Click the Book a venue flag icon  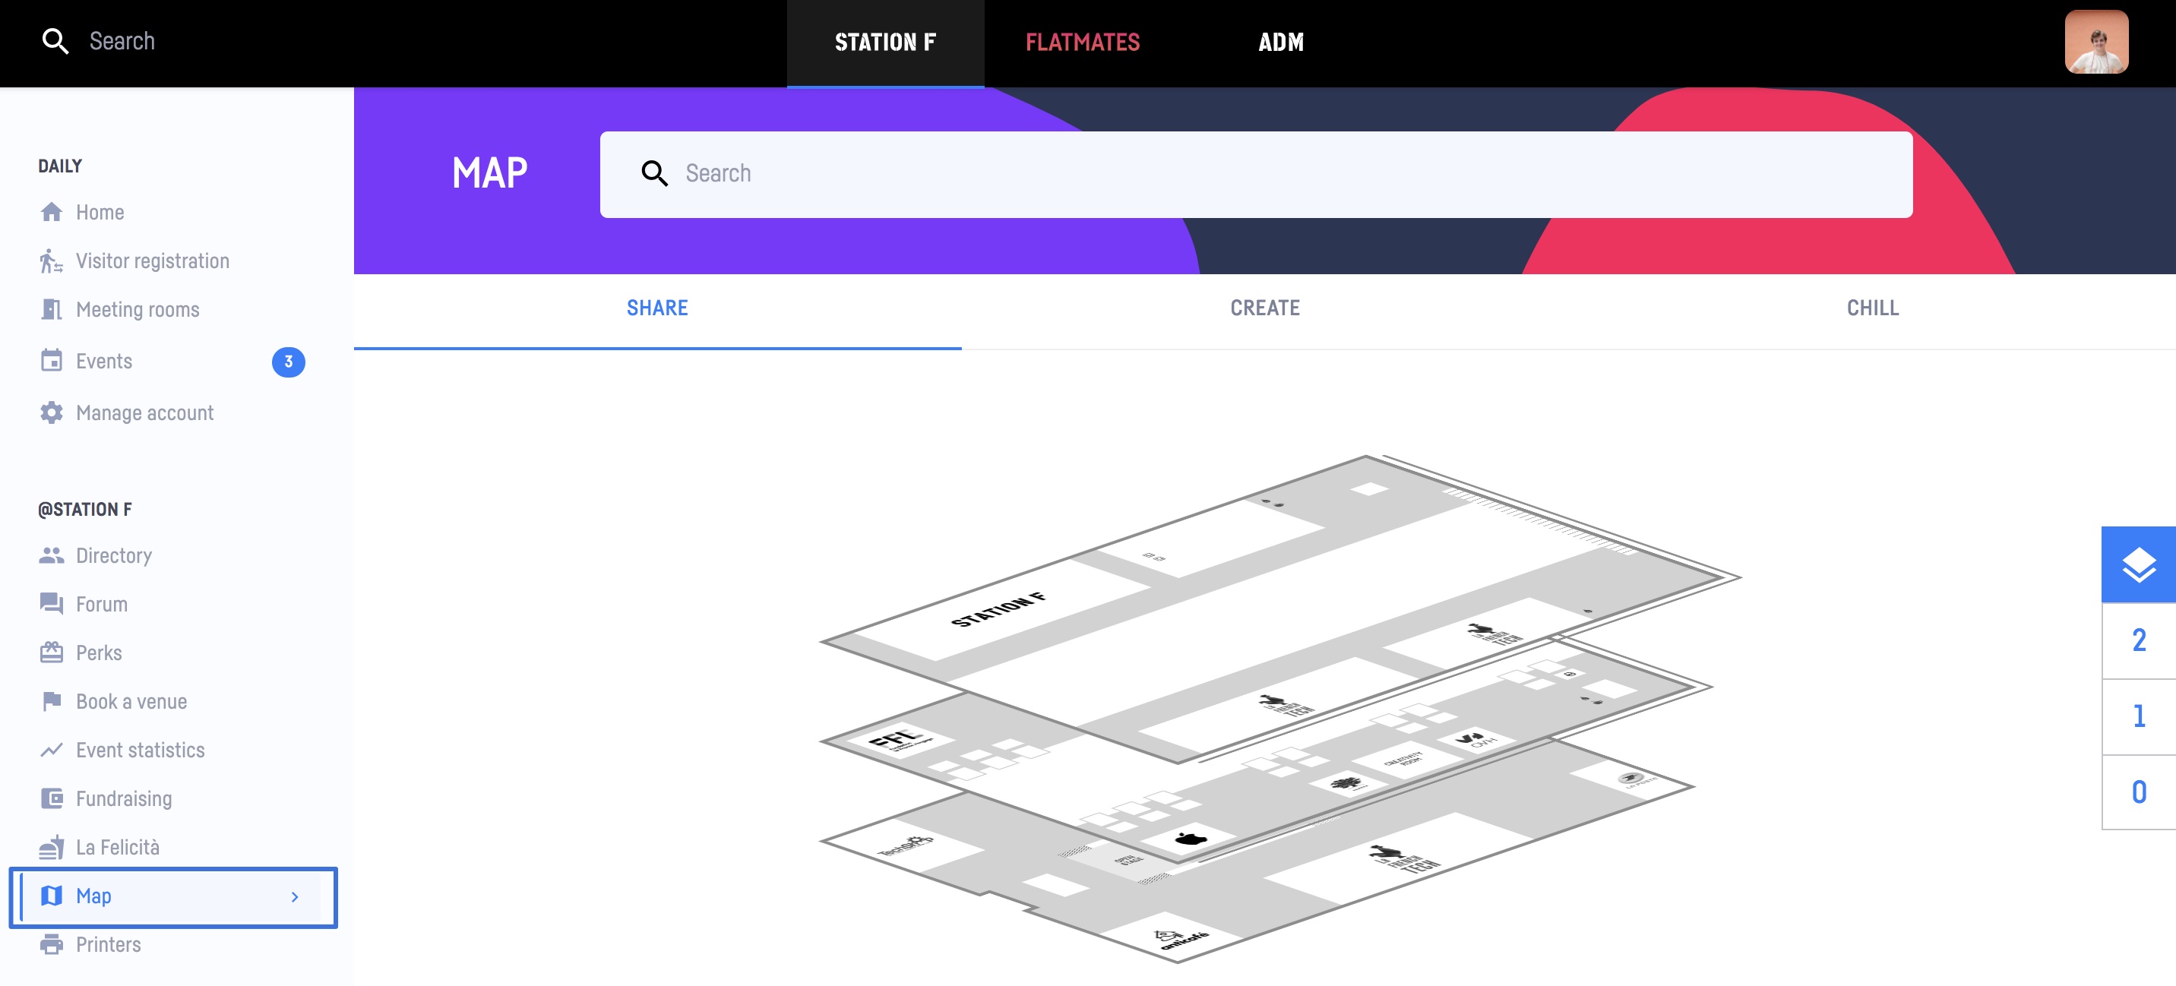click(x=52, y=701)
